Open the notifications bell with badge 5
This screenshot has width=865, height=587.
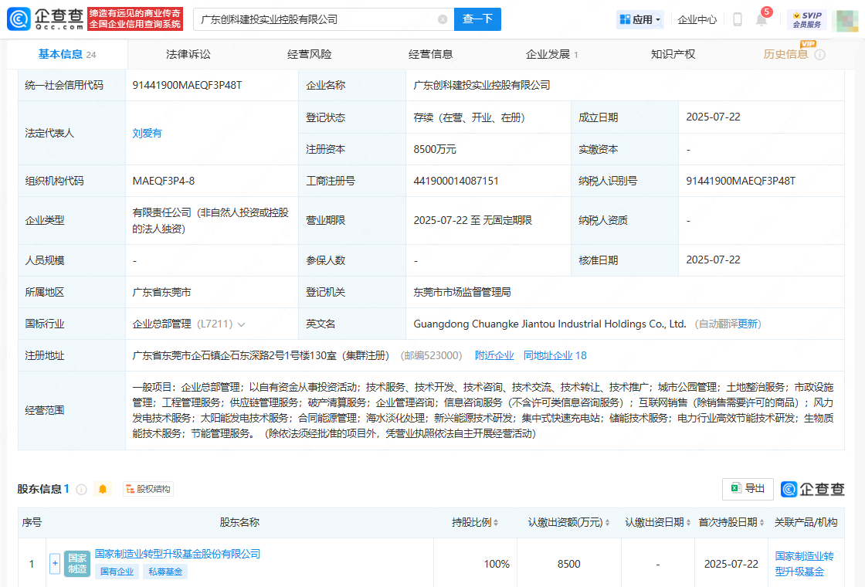(x=762, y=19)
